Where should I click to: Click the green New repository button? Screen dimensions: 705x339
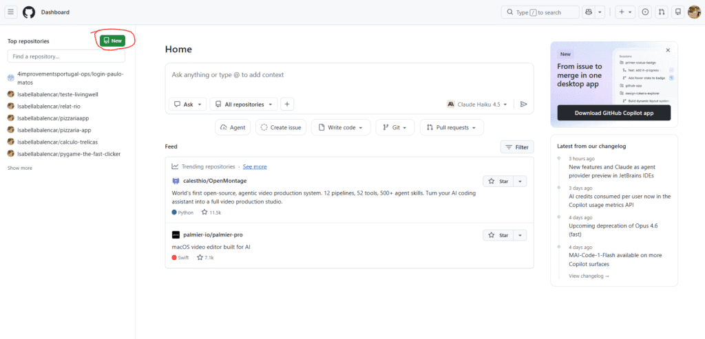coord(113,41)
